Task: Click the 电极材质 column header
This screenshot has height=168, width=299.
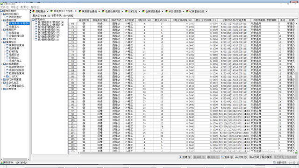Action: point(84,20)
